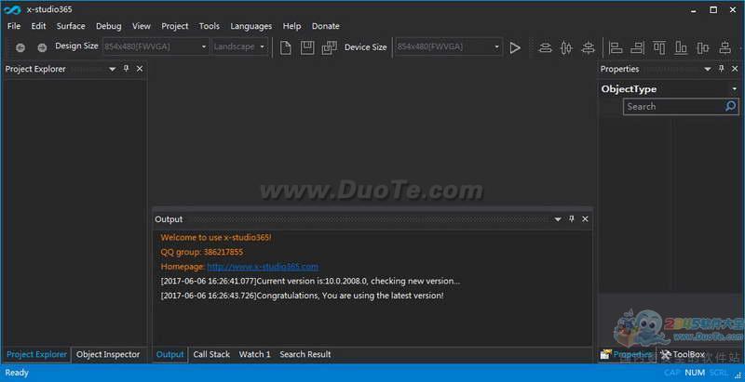Open the View menu

click(x=142, y=26)
